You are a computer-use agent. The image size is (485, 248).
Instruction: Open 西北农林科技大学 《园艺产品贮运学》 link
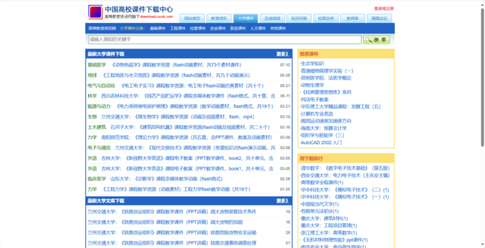[x=189, y=96]
